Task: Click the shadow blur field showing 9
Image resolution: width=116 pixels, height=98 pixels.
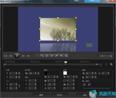Action: point(51,81)
